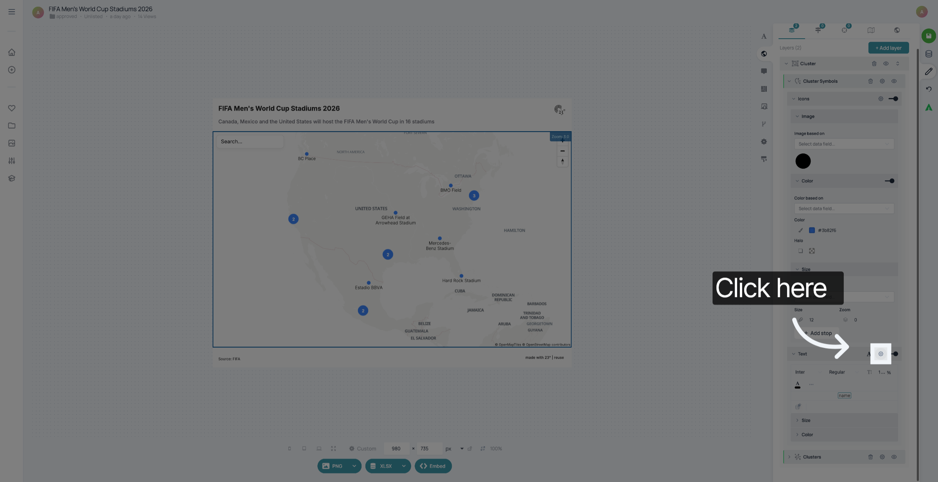Open XLSX export options dropdown arrow
Screen dimensions: 938x482
coord(404,466)
